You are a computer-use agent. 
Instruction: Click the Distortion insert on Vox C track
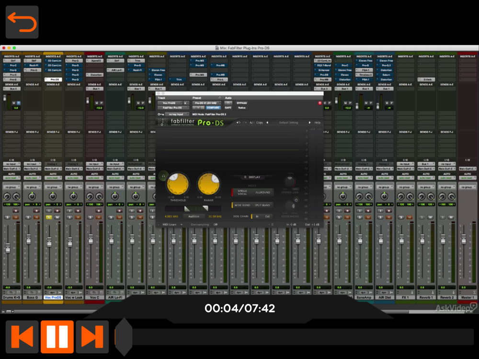tap(95, 75)
